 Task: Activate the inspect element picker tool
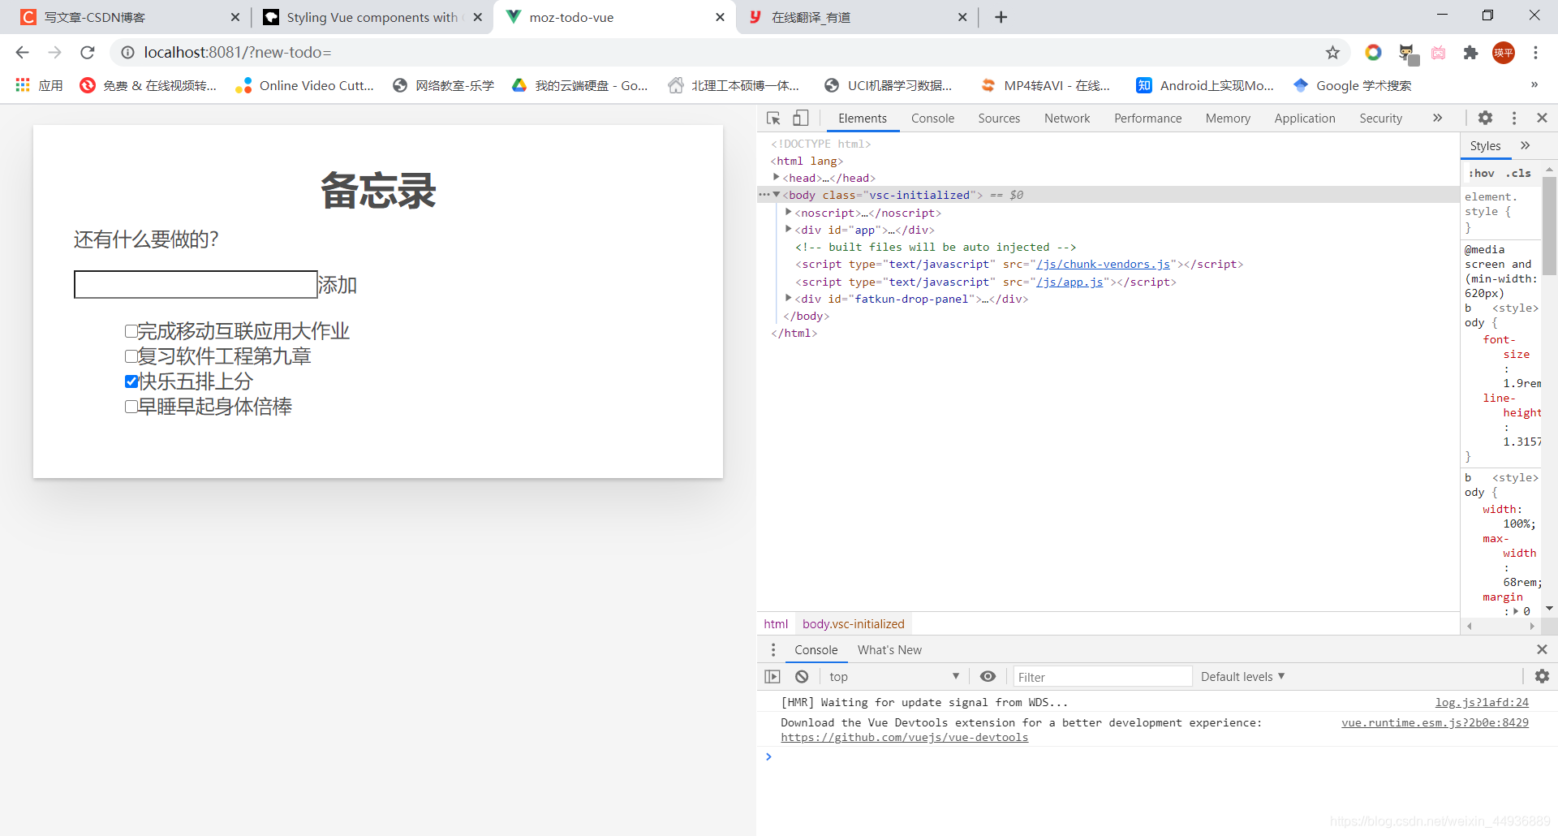(773, 118)
